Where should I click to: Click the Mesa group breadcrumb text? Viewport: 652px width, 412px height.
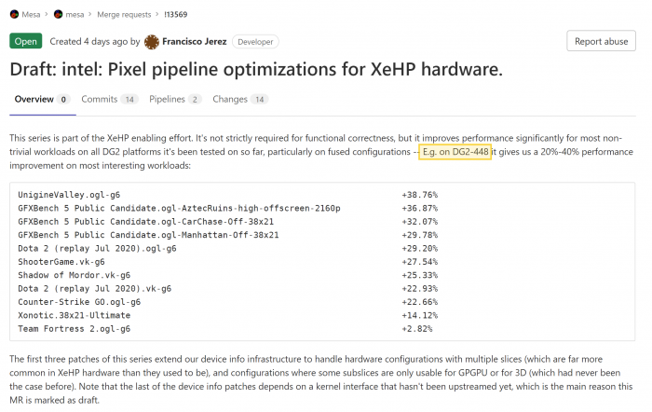[x=34, y=15]
